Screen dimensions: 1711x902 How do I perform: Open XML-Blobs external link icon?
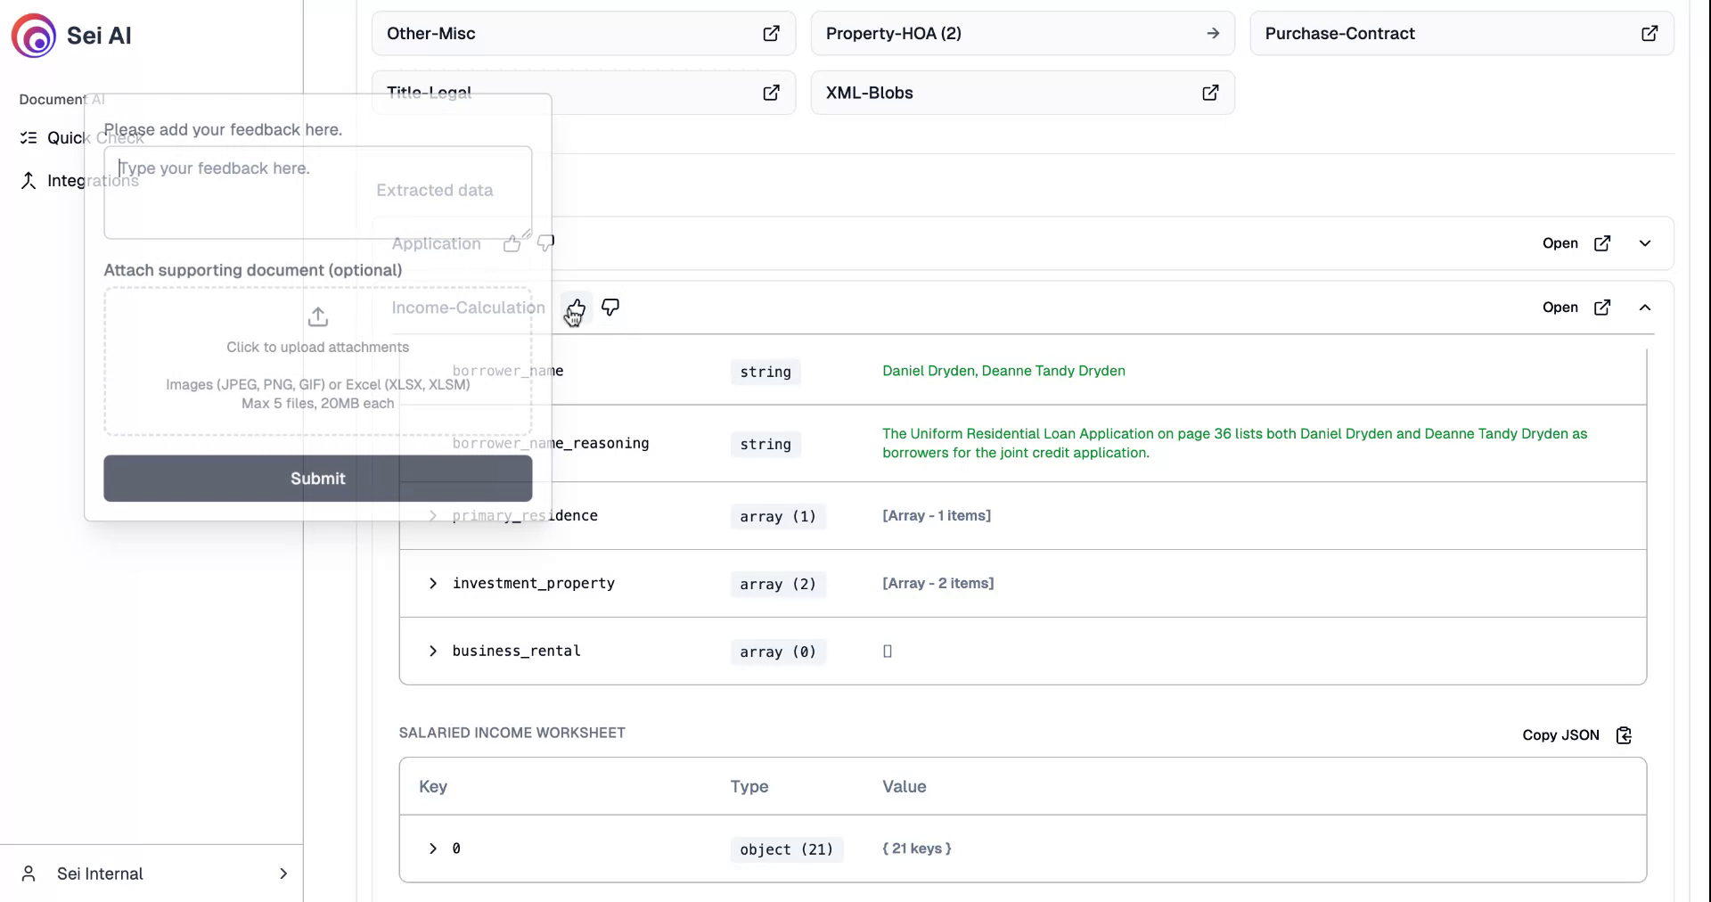click(1210, 93)
